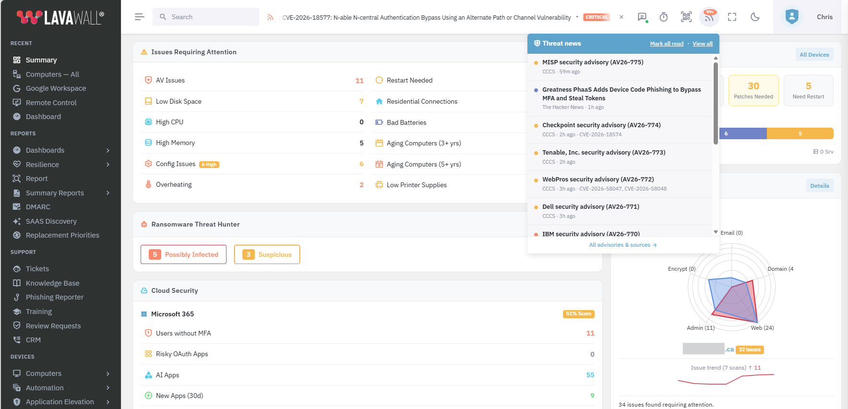Open the timer stopwatch icon

[x=664, y=17]
